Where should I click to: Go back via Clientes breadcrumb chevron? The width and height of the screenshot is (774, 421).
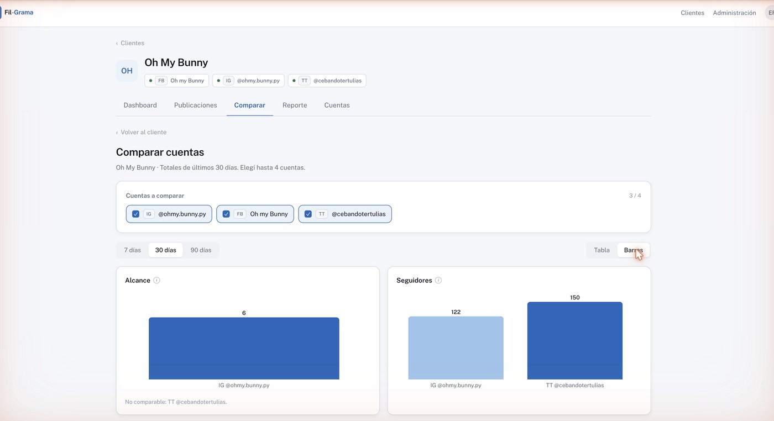point(117,43)
